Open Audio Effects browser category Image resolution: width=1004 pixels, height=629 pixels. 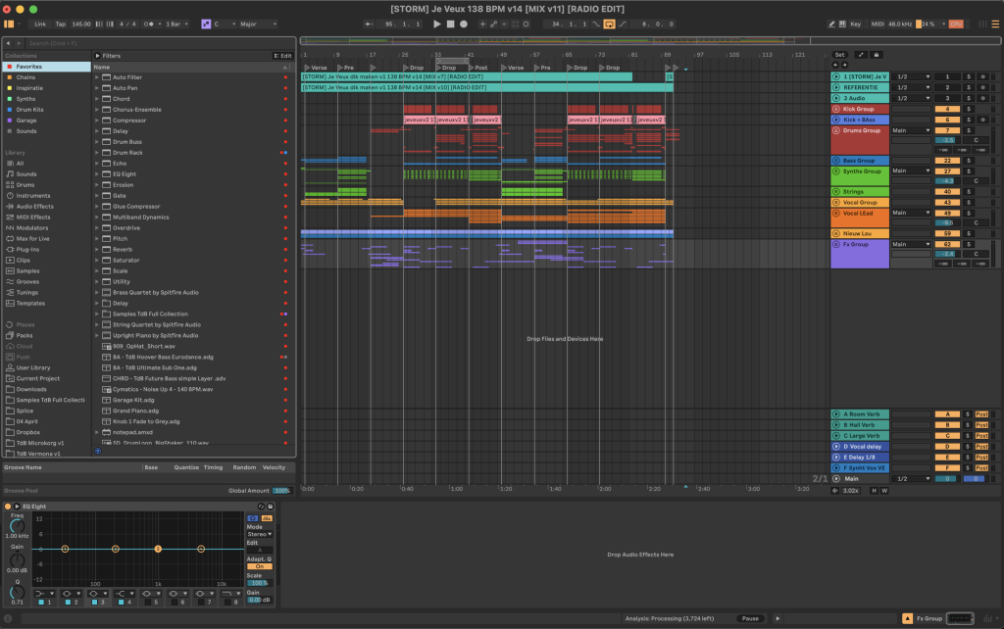pyautogui.click(x=34, y=207)
